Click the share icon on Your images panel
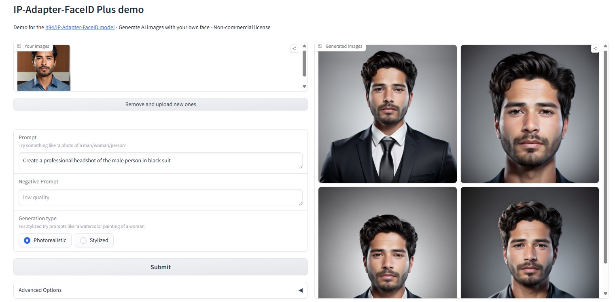The height and width of the screenshot is (302, 615). click(294, 48)
